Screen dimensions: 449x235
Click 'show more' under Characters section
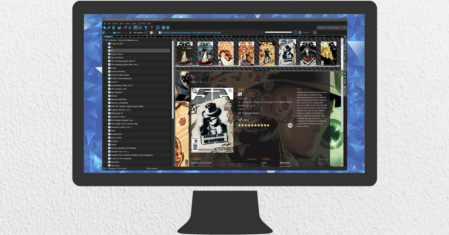tap(252, 159)
